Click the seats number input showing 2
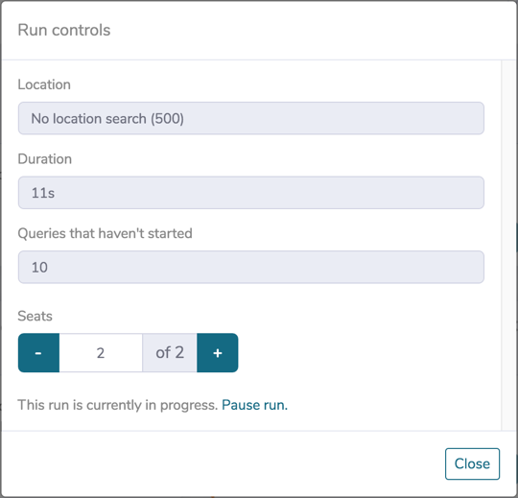 101,352
